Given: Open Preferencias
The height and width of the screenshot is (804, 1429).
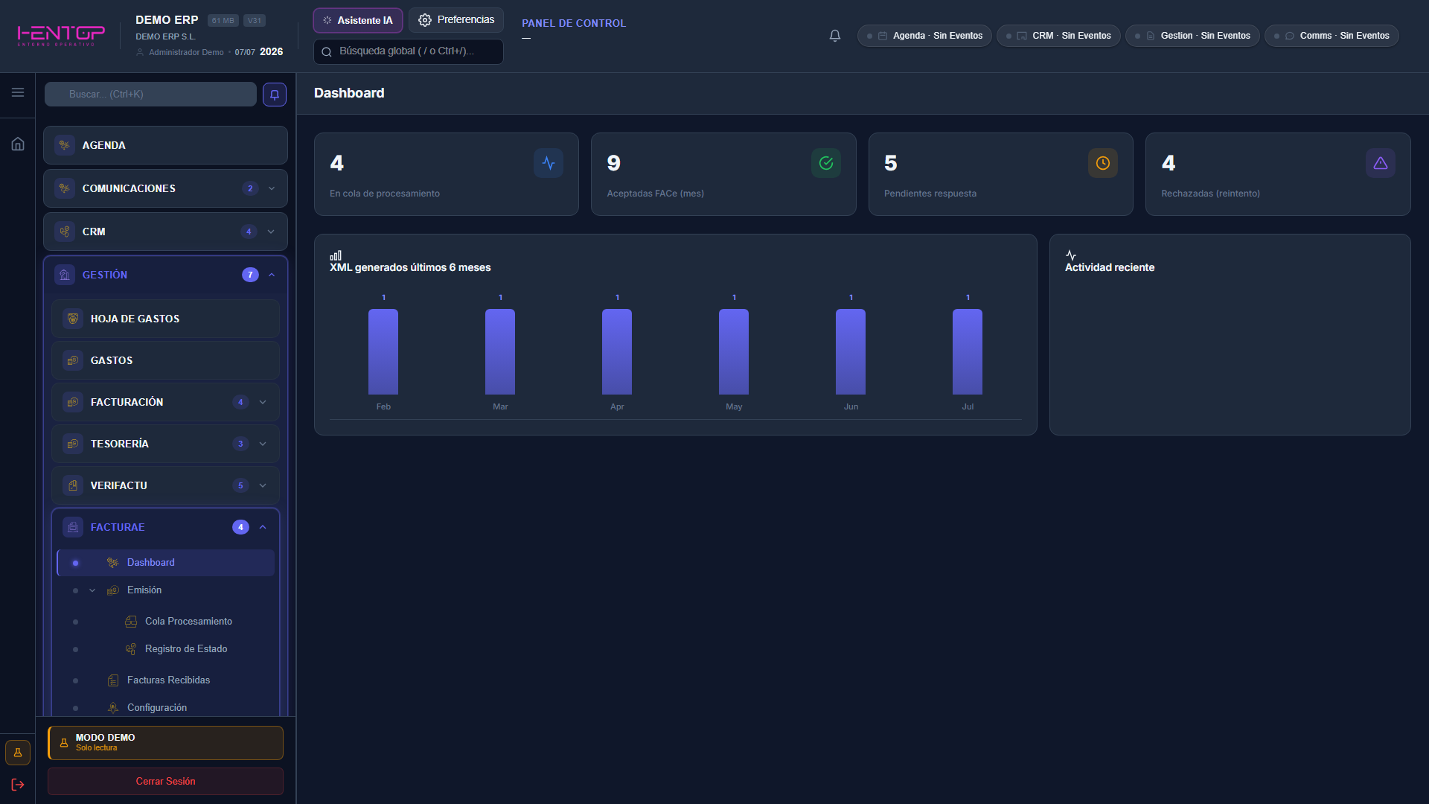Looking at the screenshot, I should coord(456,20).
